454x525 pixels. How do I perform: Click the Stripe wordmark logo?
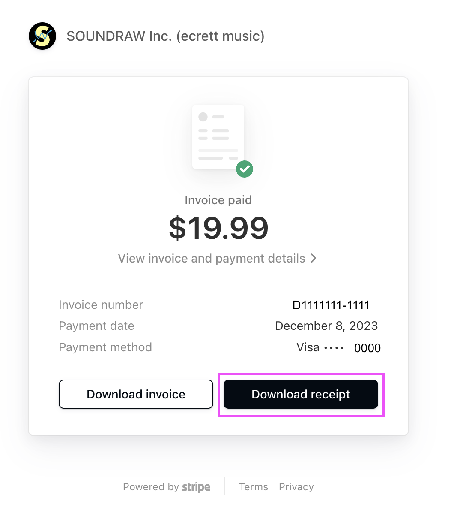point(196,487)
